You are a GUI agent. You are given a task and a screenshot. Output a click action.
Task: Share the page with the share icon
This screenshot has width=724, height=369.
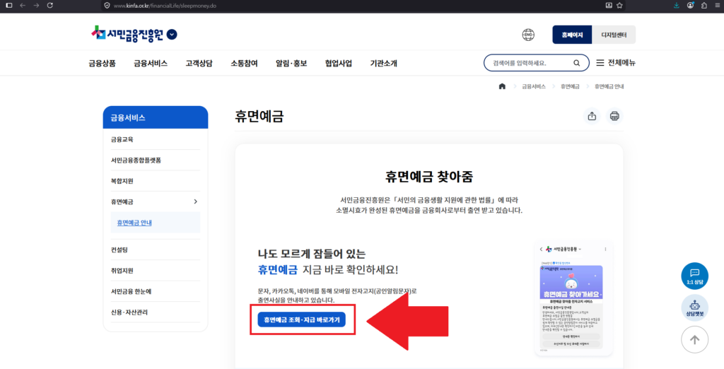point(592,117)
